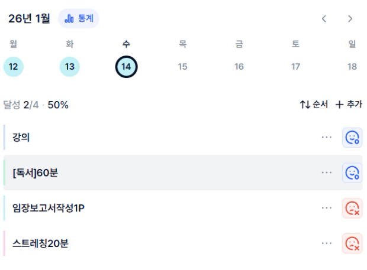Click the 순서 sort order button

click(x=314, y=105)
